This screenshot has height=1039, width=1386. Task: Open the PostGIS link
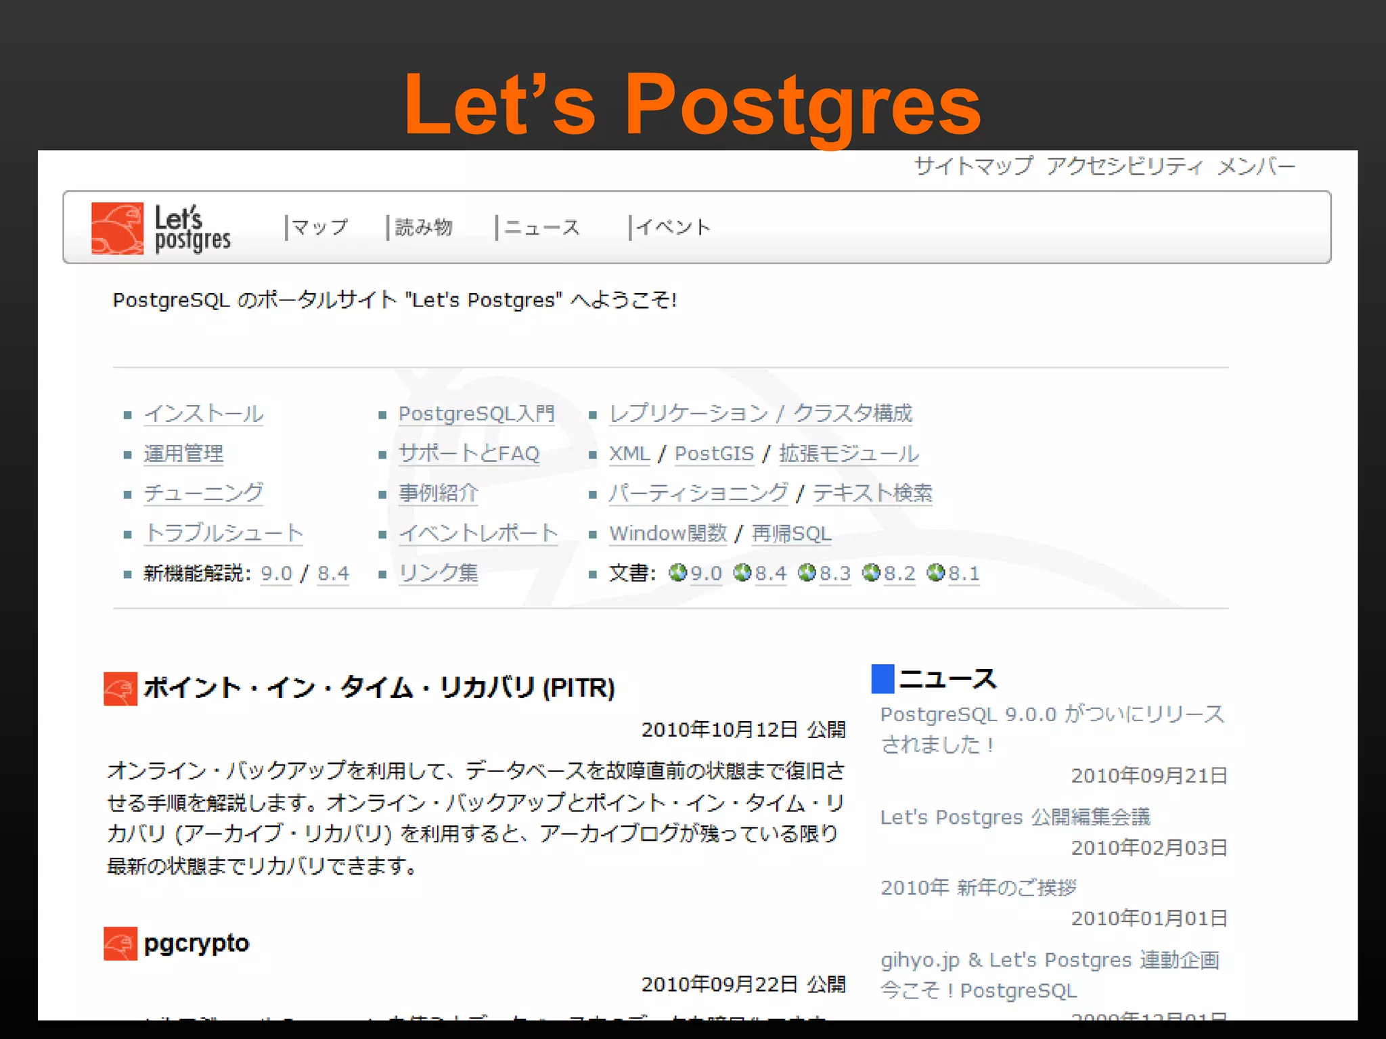[x=714, y=454]
